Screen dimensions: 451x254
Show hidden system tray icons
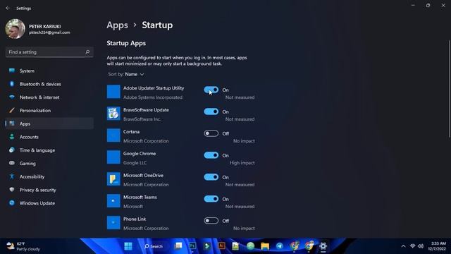(403, 246)
